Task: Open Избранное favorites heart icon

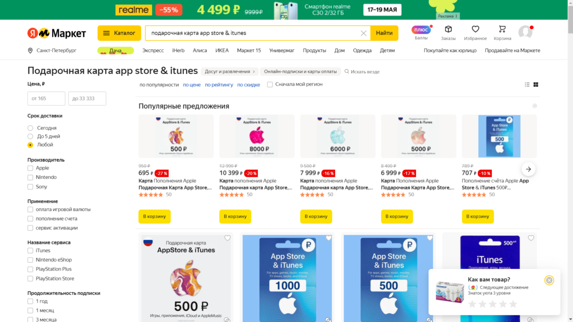Action: click(x=475, y=32)
